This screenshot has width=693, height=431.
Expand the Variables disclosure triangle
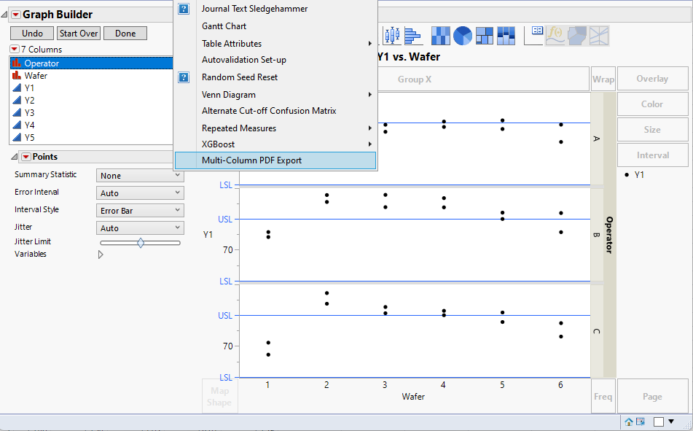(101, 254)
